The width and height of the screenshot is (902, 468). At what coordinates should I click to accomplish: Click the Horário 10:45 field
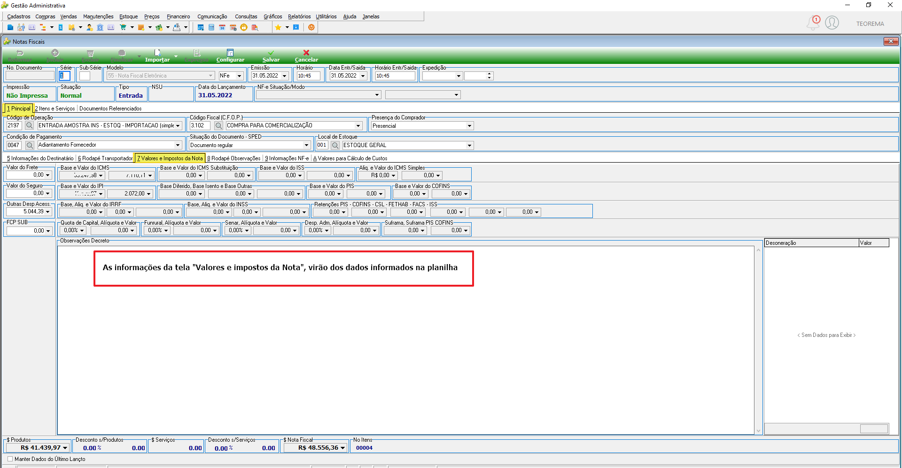[308, 76]
